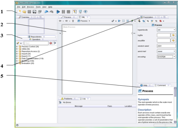Image resolution: width=178 pixels, height=128 pixels.
Task: Create a new process with toolbar icon
Action: (19, 12)
